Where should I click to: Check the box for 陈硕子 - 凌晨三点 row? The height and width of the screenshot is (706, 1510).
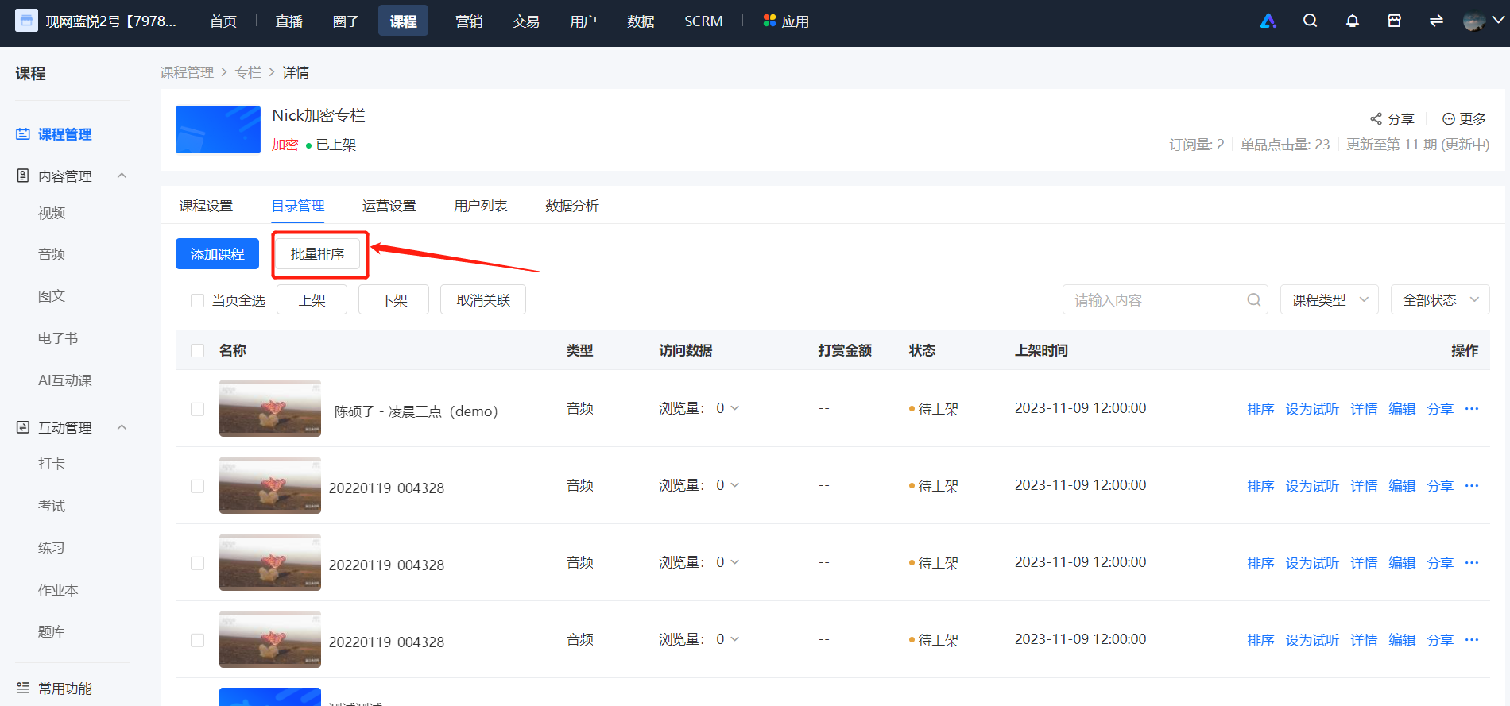tap(198, 409)
